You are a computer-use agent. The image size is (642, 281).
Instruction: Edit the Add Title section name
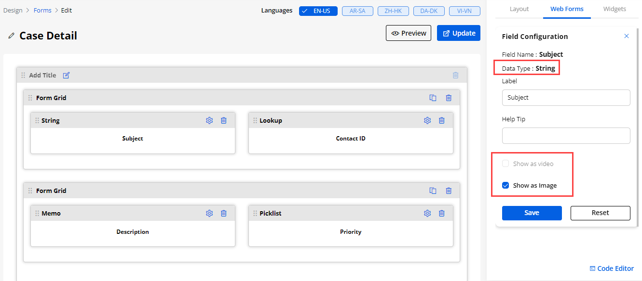click(x=67, y=76)
